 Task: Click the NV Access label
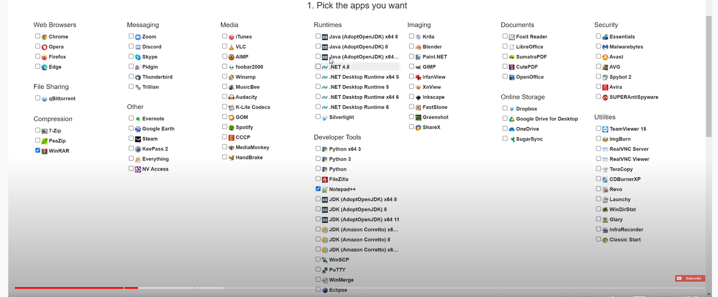click(x=155, y=169)
